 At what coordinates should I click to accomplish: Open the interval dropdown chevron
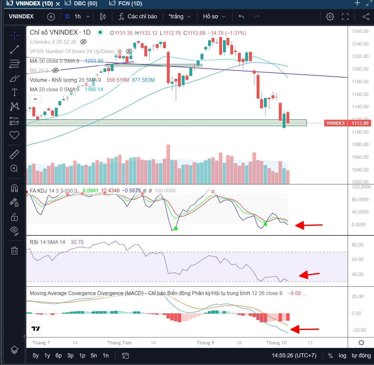(x=88, y=17)
